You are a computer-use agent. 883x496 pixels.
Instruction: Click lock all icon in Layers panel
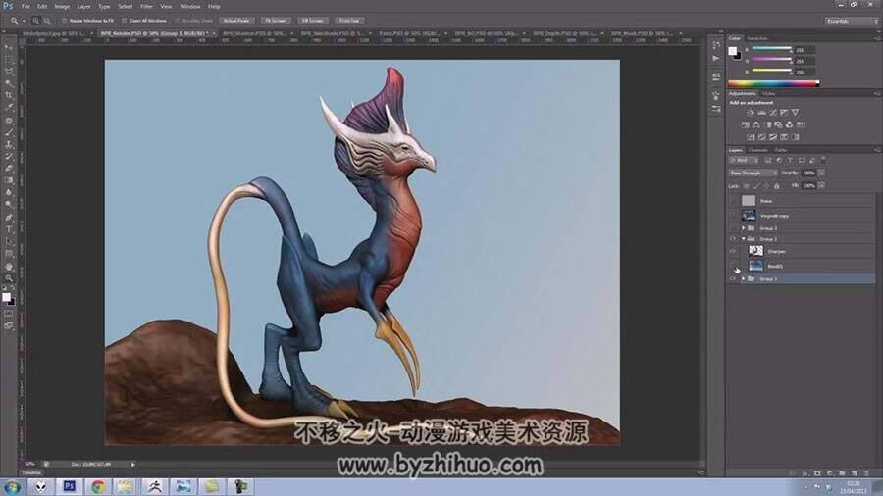(x=777, y=185)
